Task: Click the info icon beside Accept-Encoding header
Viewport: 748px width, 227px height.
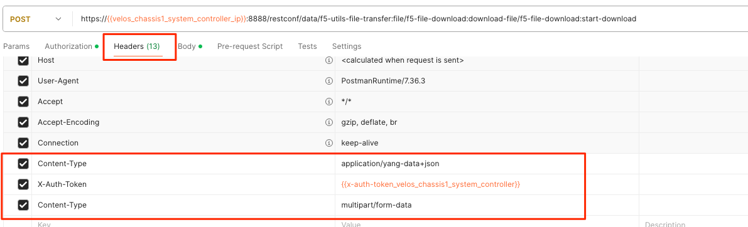Action: (x=328, y=122)
